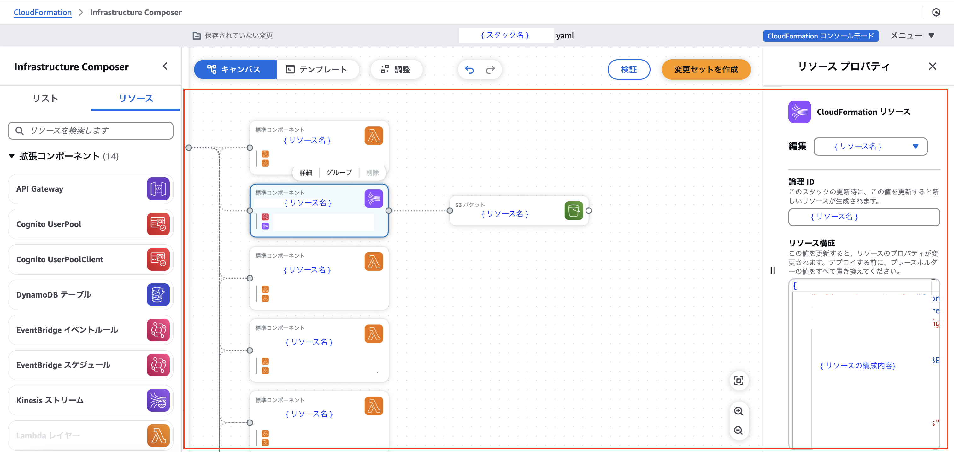The height and width of the screenshot is (452, 954).
Task: Click the fit-to-view canvas icon
Action: (x=738, y=381)
